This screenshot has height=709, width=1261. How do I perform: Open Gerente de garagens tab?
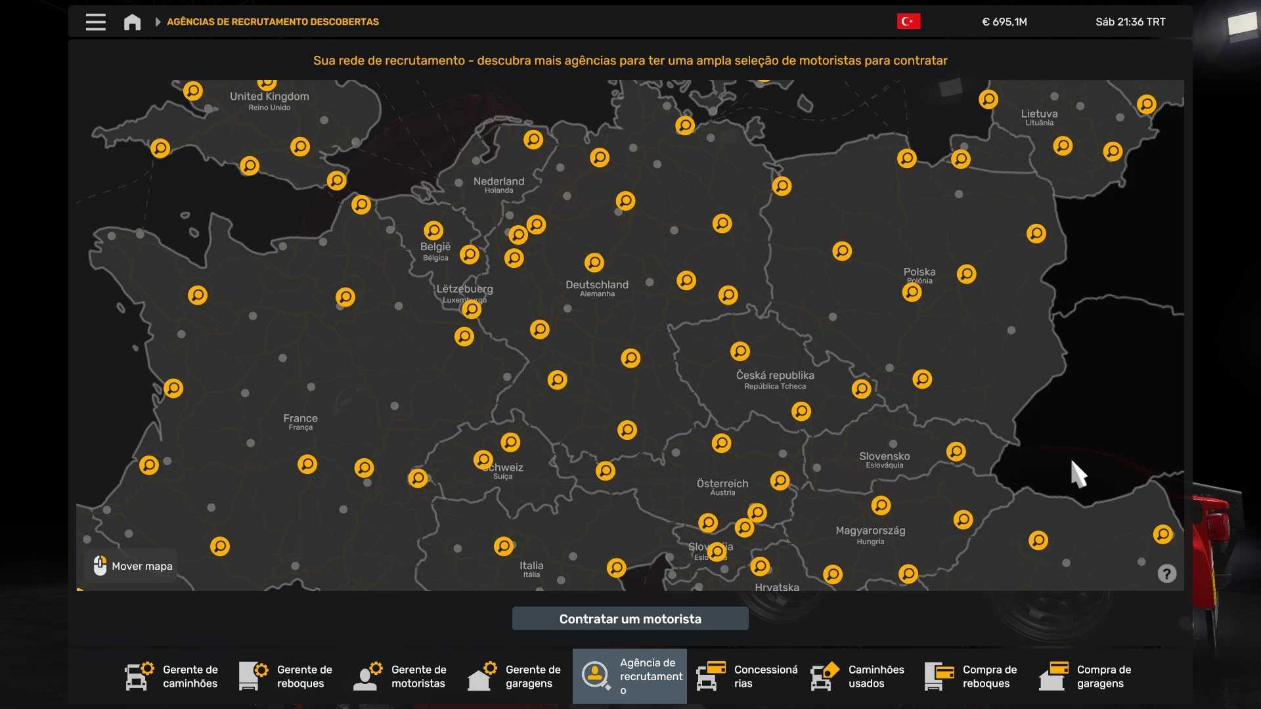[x=515, y=676]
